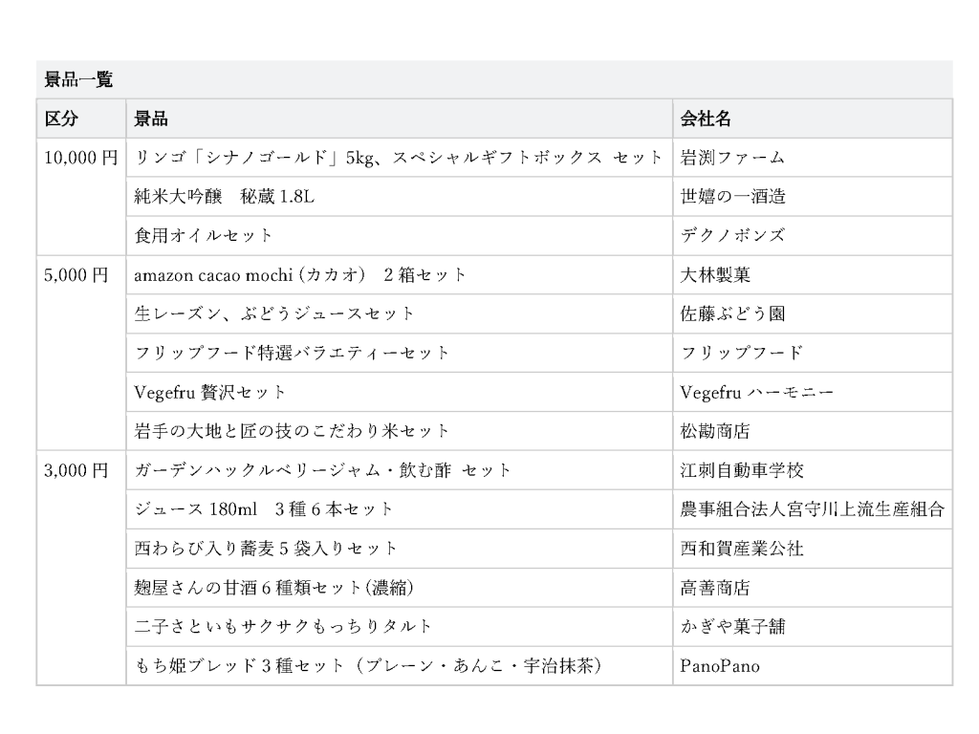Select the 会社名 column header

(x=813, y=119)
